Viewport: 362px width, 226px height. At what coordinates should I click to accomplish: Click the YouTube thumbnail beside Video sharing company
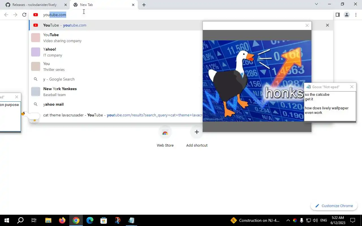click(36, 38)
